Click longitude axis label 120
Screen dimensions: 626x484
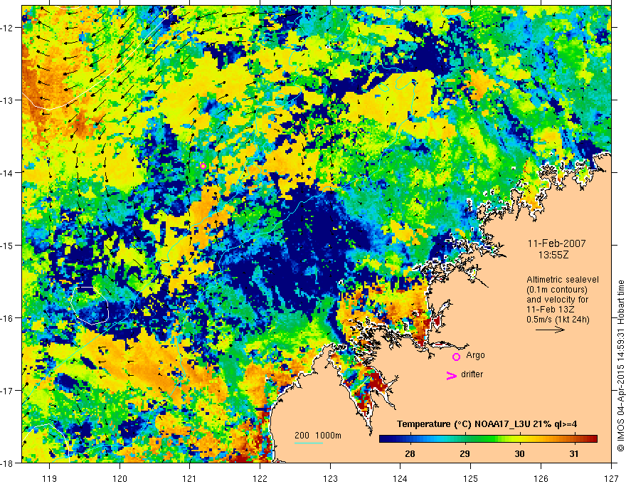pyautogui.click(x=120, y=478)
